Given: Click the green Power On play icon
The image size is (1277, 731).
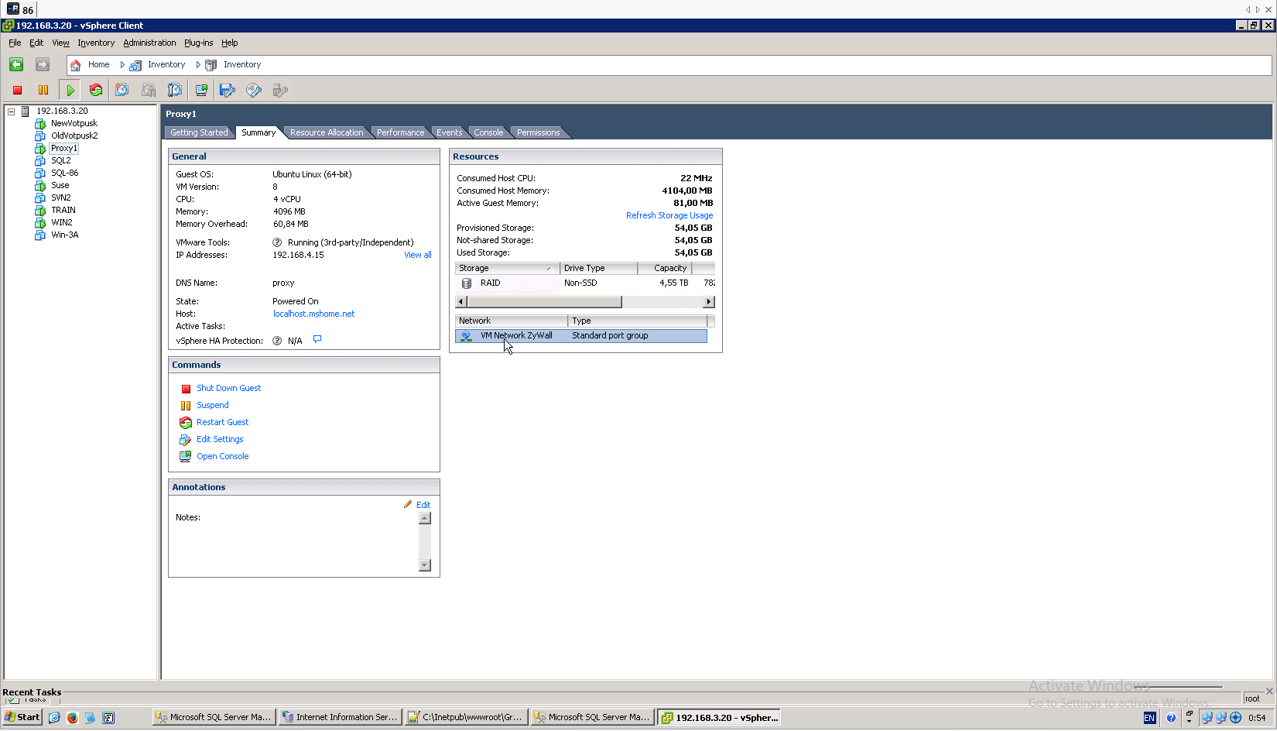Looking at the screenshot, I should 70,91.
